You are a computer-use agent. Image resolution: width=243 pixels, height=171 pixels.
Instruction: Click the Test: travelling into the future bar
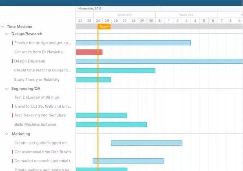(102, 115)
